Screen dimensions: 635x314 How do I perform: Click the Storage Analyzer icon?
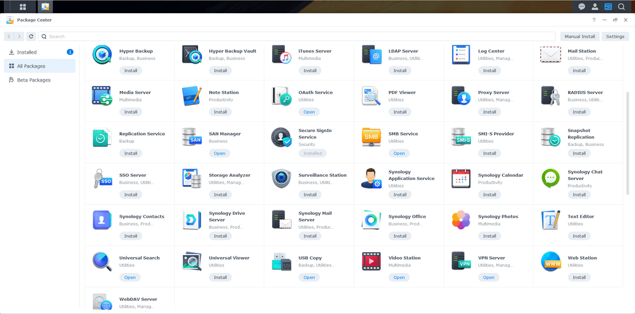tap(191, 179)
